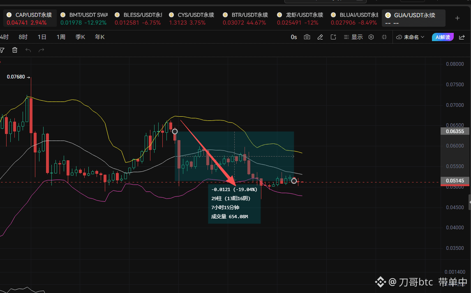Screen dimensions: 471x293
Task: Select the 1周 timeframe
Action: (61, 37)
